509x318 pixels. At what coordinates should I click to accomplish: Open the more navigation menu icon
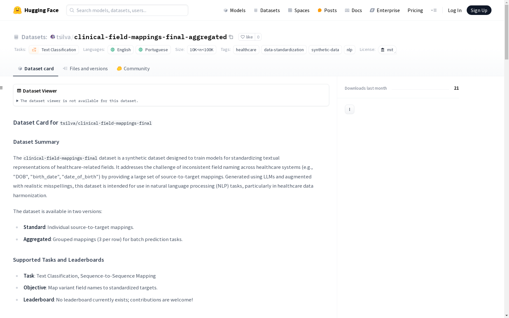pos(434,10)
